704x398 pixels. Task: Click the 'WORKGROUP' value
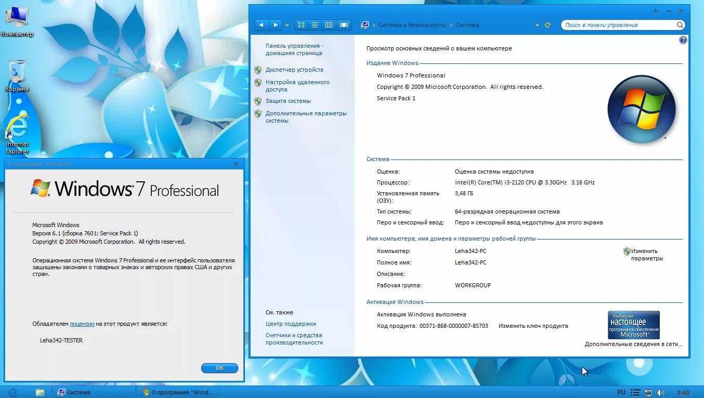pyautogui.click(x=473, y=285)
